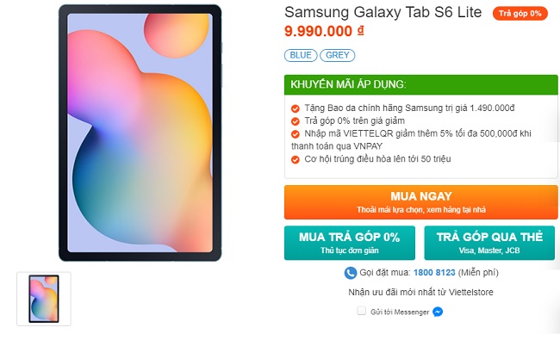Select the GREY color option
560x340 pixels.
(x=338, y=55)
